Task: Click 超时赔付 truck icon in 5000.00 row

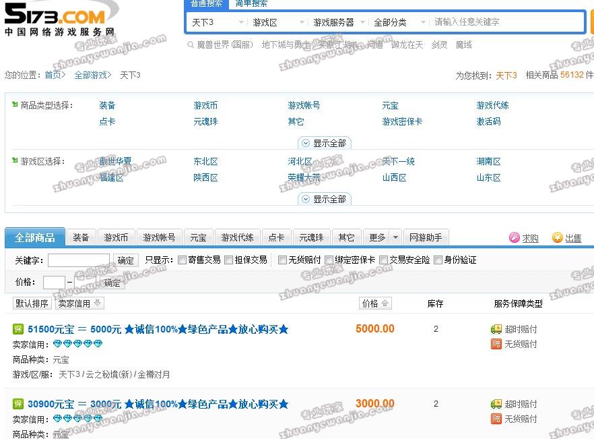Action: click(x=496, y=329)
